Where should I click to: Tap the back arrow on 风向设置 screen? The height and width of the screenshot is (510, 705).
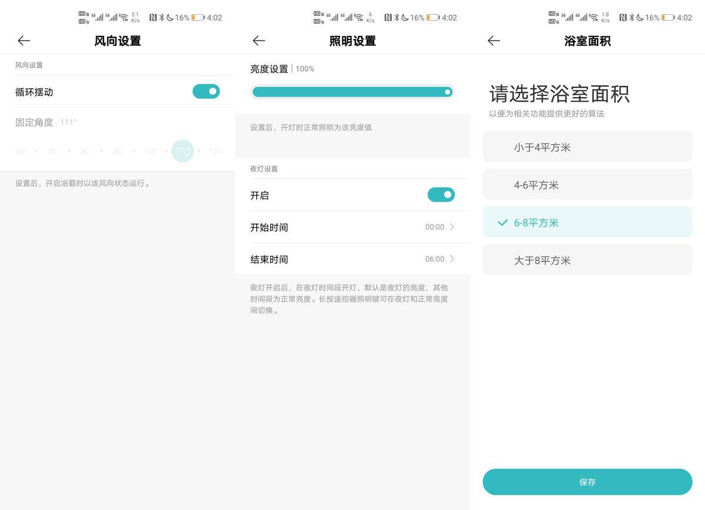pyautogui.click(x=23, y=41)
